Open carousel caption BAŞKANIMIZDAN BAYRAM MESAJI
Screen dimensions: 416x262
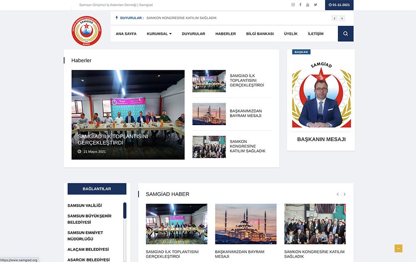pyautogui.click(x=240, y=254)
